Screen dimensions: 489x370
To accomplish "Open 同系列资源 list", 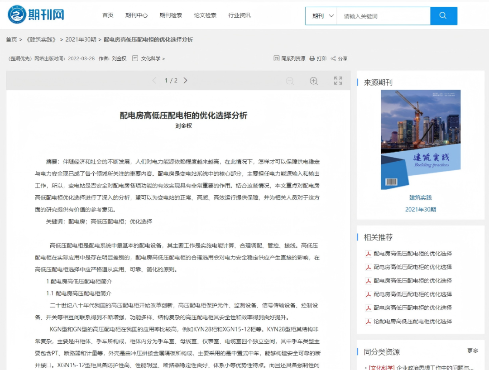I will 290,58.
